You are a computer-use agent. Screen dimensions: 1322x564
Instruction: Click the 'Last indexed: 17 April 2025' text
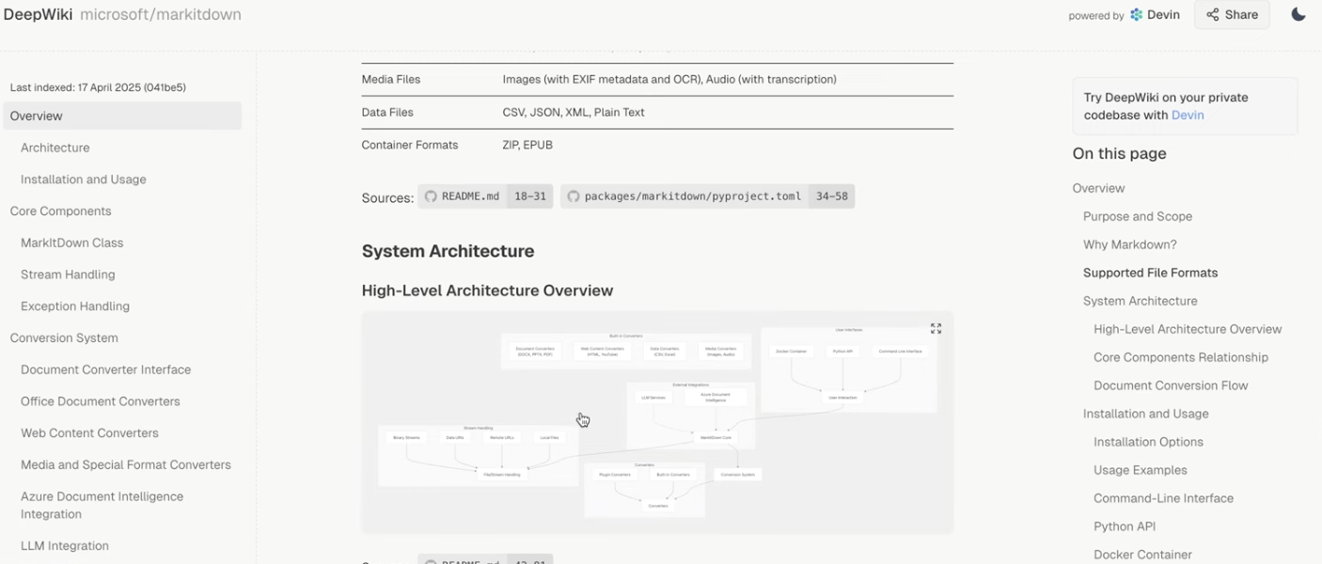coord(98,87)
